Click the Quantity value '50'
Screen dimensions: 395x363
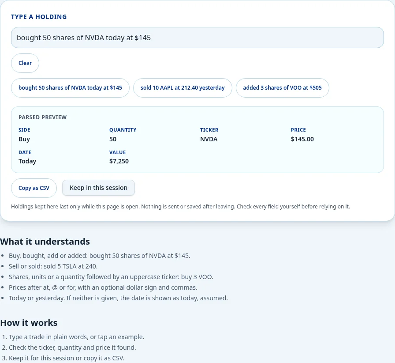[112, 139]
